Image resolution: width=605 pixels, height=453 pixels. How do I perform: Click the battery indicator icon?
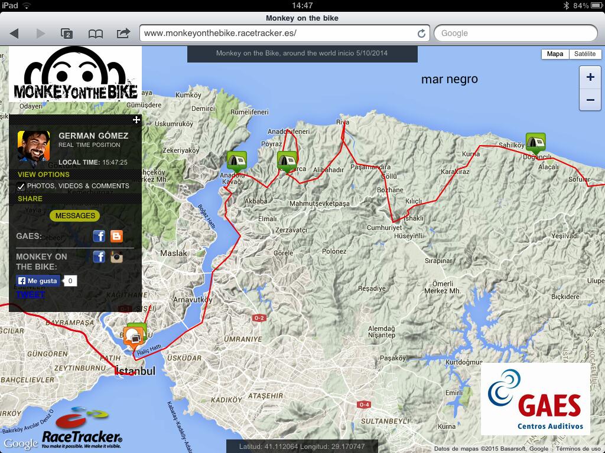pyautogui.click(x=597, y=5)
